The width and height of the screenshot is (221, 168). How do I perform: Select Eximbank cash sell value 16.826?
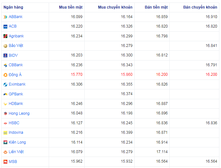pos(162,84)
